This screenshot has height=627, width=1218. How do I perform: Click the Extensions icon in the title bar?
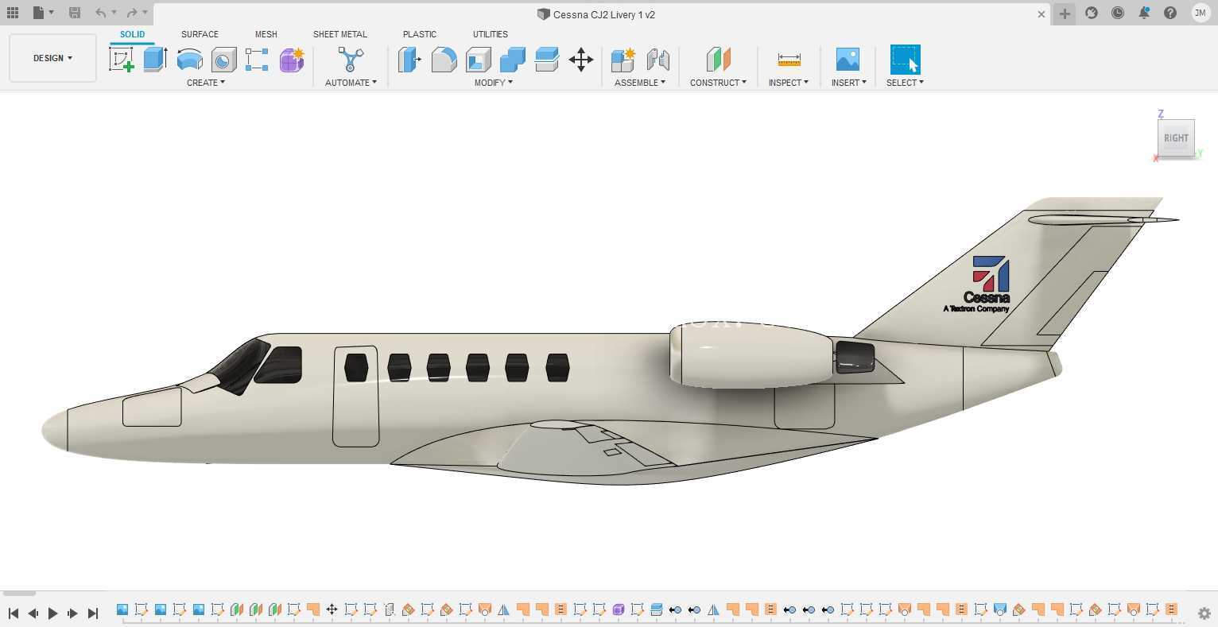tap(1092, 13)
